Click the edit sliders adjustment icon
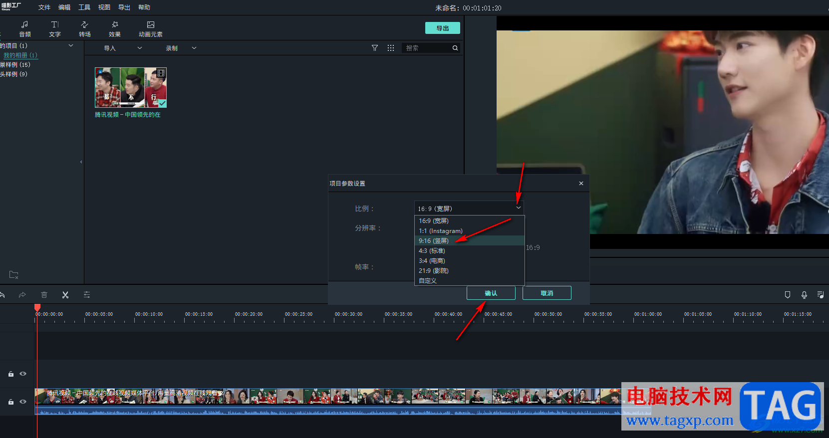 click(87, 295)
